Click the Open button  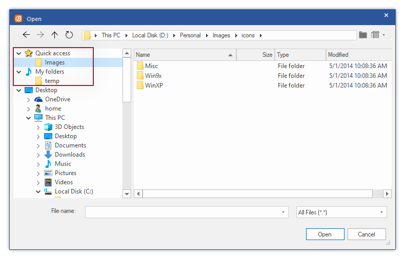[325, 234]
